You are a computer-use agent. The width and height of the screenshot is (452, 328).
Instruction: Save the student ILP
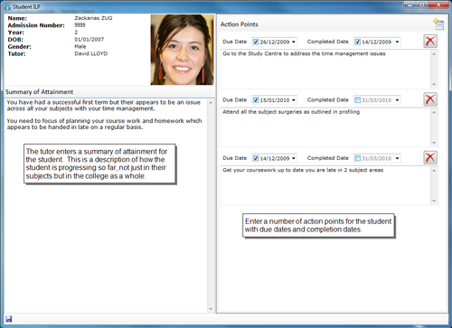(9, 319)
